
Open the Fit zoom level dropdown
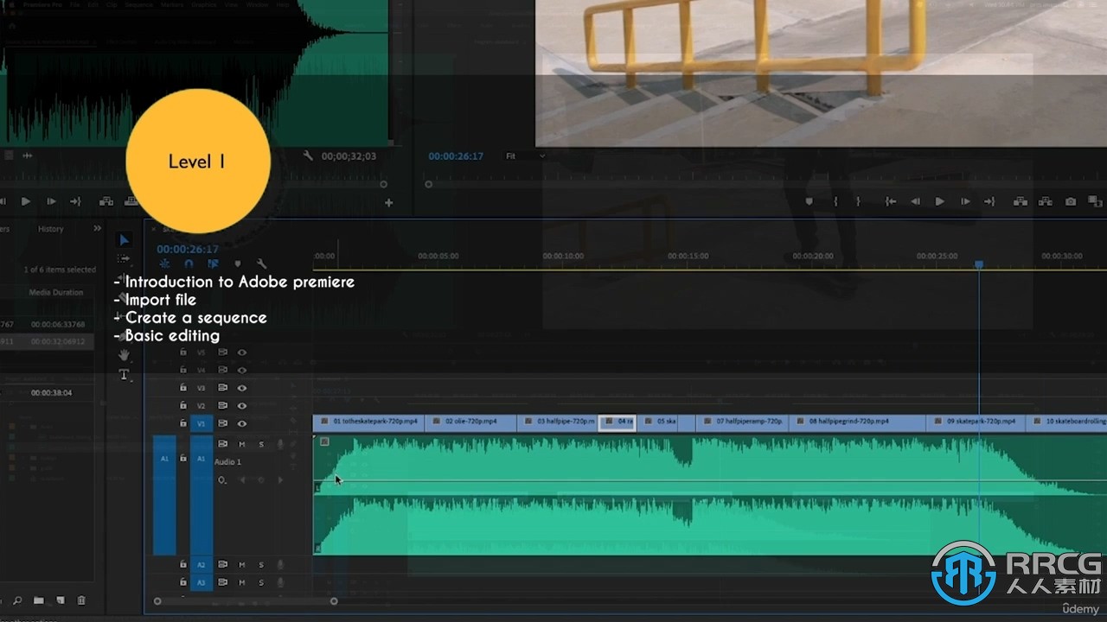tap(526, 156)
